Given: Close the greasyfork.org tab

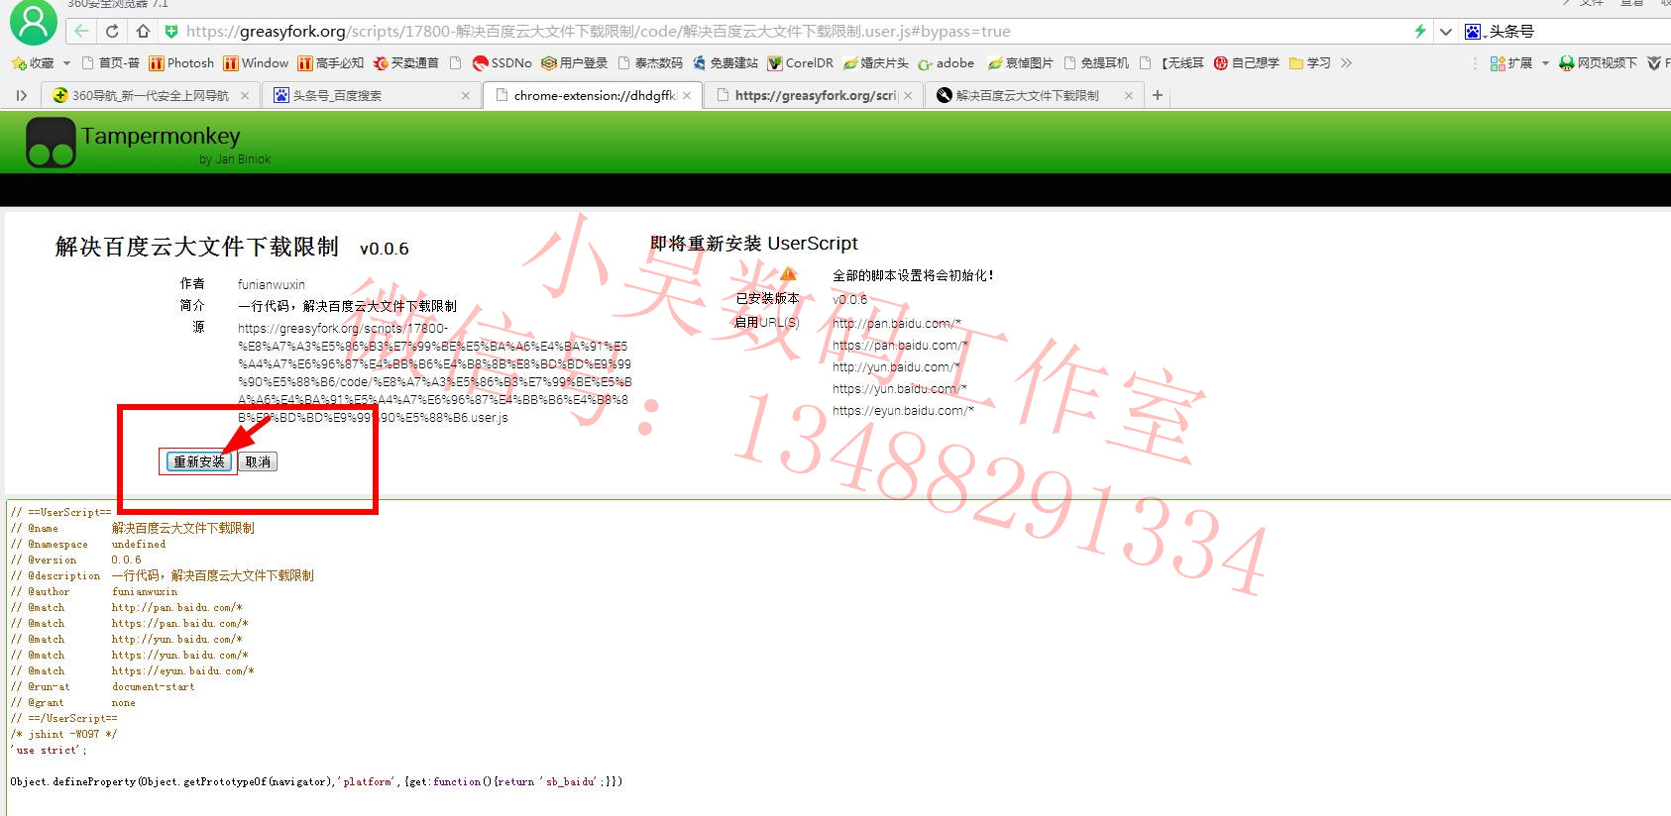Looking at the screenshot, I should (x=908, y=96).
